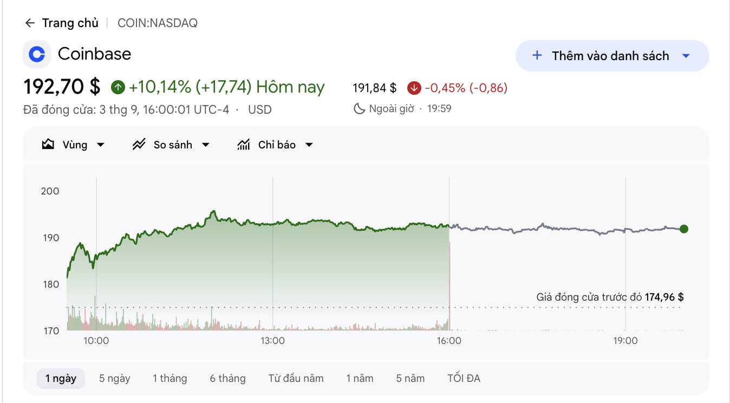Select the 1 năm range tab
This screenshot has height=403, width=730.
point(360,378)
